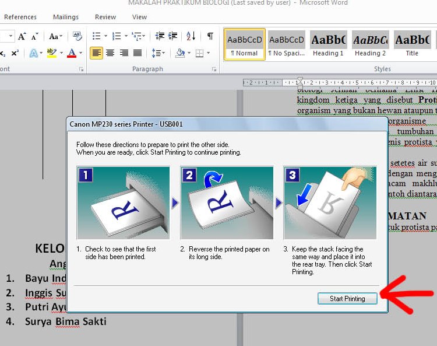Open the Font dialog launcher
Viewport: 437px width, 346px height.
point(81,69)
